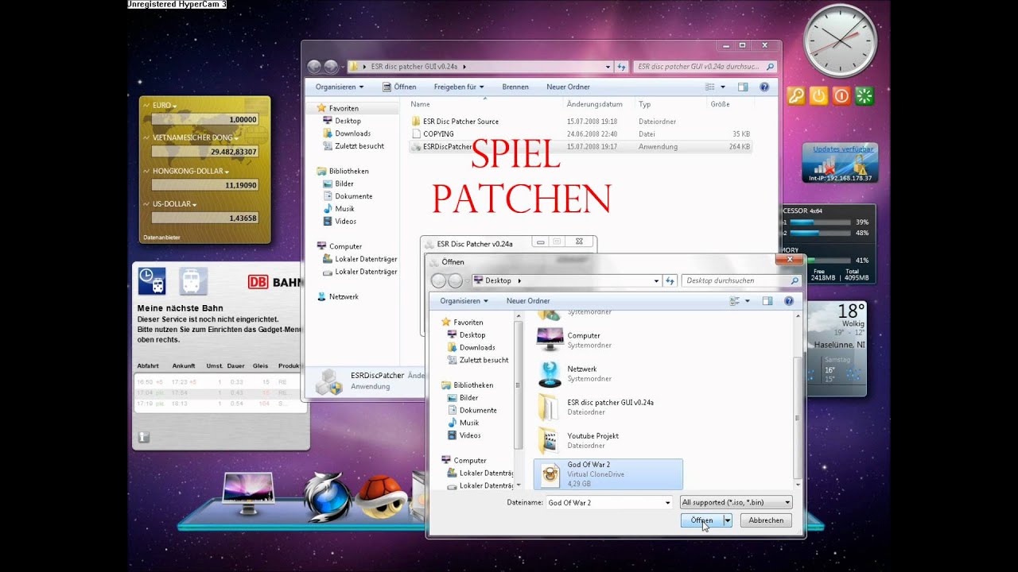This screenshot has width=1018, height=572.
Task: Open help in Öffnen dialog toolbar
Action: 789,301
